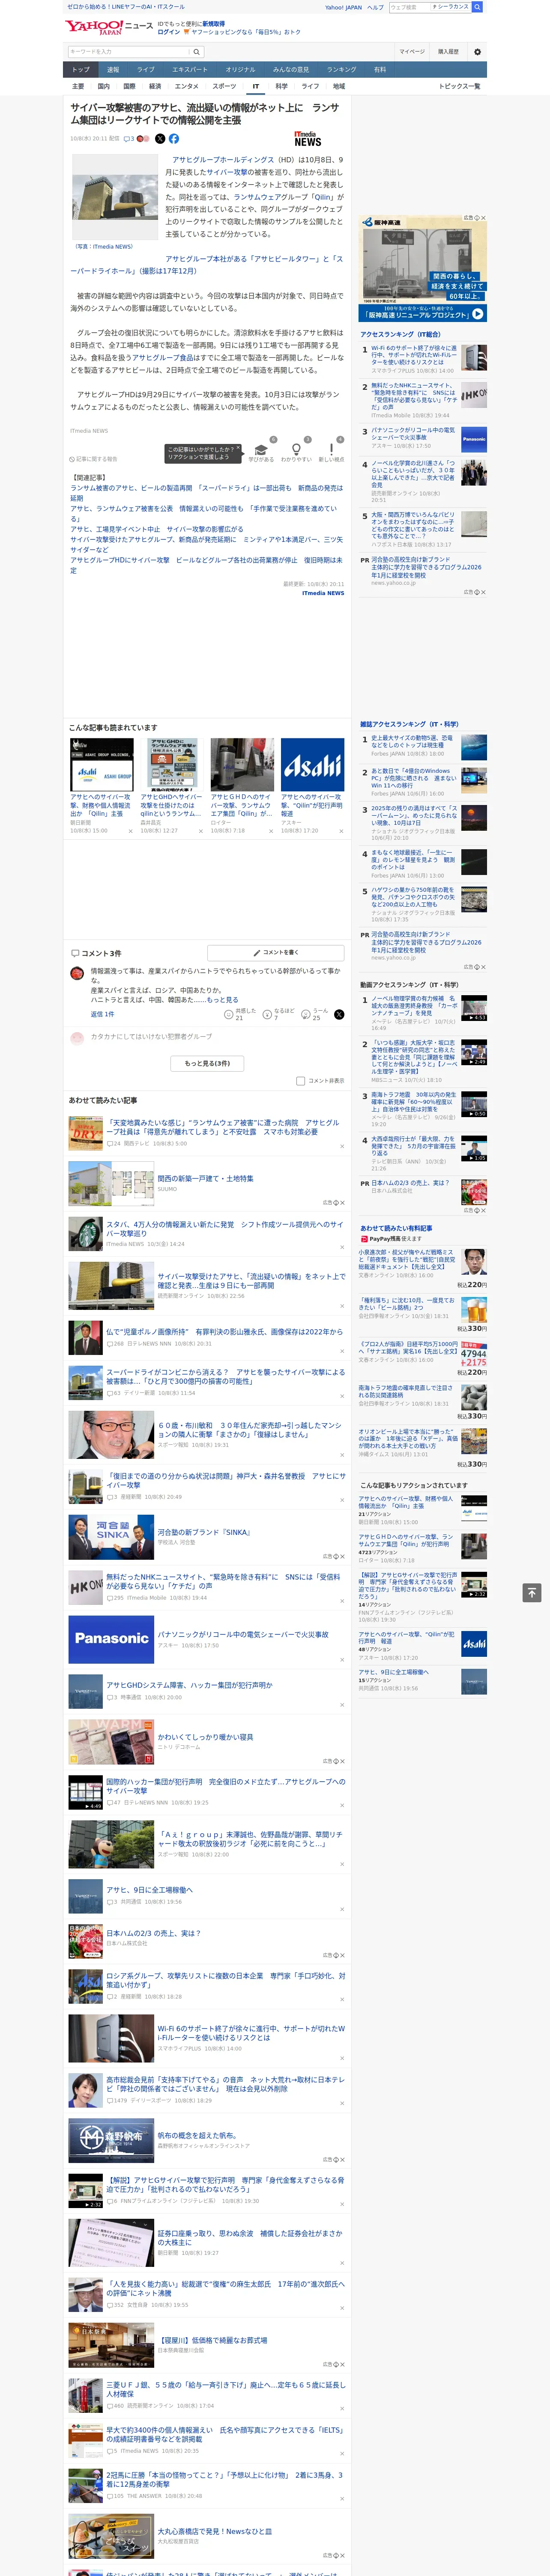This screenshot has width=550, height=2576.
Task: Click the blue web search magnifier button
Action: point(477,7)
